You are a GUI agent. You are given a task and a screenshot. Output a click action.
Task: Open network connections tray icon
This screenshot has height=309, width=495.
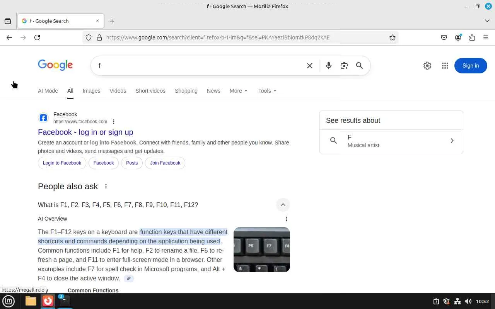click(x=457, y=301)
